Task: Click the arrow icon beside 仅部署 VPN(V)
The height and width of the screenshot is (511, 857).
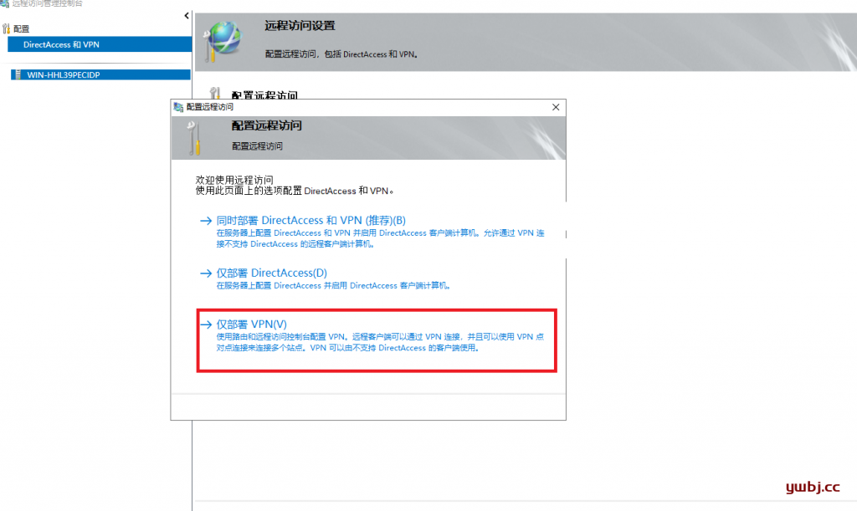Action: (x=206, y=324)
